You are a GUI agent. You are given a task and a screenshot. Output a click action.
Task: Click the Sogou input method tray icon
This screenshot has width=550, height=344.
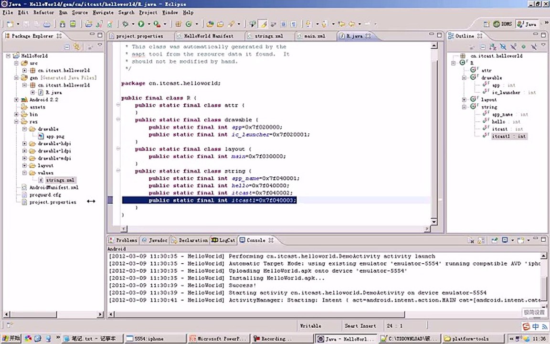tap(526, 326)
